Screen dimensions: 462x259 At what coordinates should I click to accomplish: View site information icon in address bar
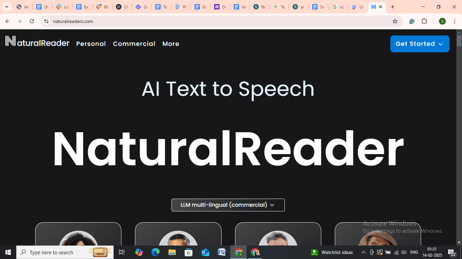(x=46, y=21)
